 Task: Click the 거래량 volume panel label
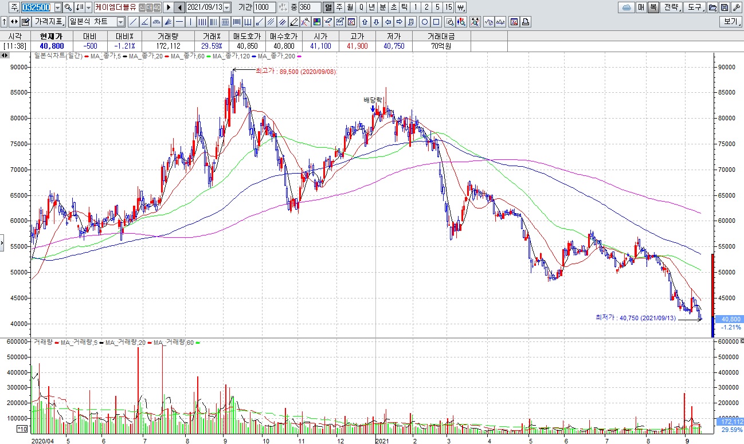pyautogui.click(x=43, y=342)
